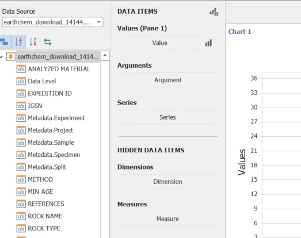Click the string type icon beside Metadata.Specimen
The width and height of the screenshot is (301, 238).
click(x=21, y=155)
